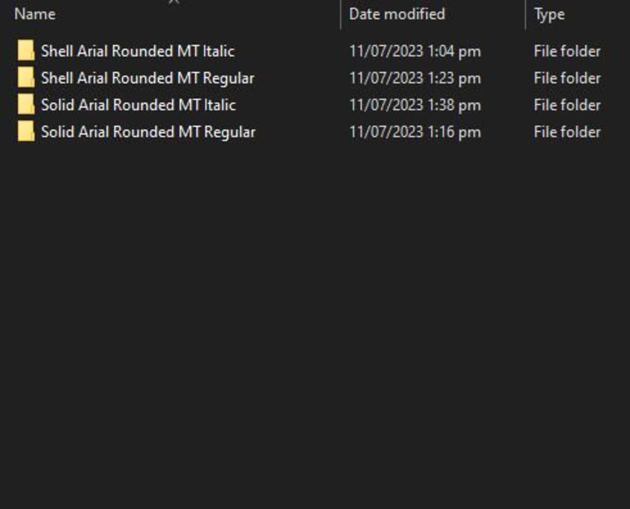Click the Shell Arial Rounded MT Italic folder icon
Viewport: 630px width, 509px height.
pyautogui.click(x=26, y=50)
